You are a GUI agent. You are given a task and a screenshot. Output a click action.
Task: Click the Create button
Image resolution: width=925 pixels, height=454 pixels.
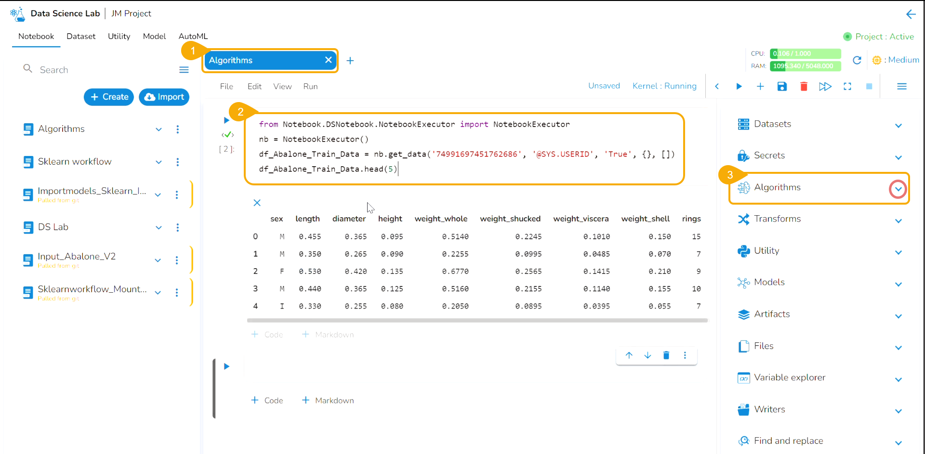pos(109,97)
